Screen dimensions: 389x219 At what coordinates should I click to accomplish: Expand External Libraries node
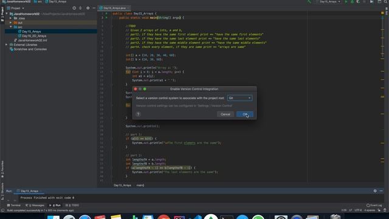click(7, 44)
